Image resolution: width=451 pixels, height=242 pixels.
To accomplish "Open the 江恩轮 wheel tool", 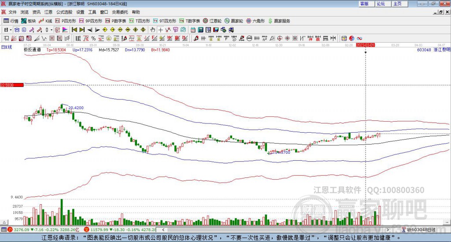I will click(x=213, y=21).
